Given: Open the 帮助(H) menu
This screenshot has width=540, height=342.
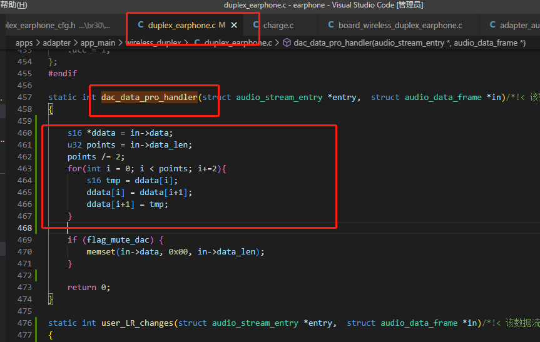Looking at the screenshot, I should tap(13, 5).
